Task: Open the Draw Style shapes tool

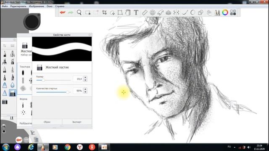Action: 200,13
